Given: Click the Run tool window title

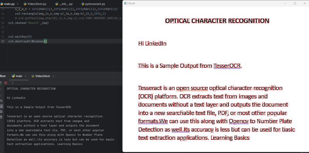Looking at the screenshot, I should (x=3, y=76).
